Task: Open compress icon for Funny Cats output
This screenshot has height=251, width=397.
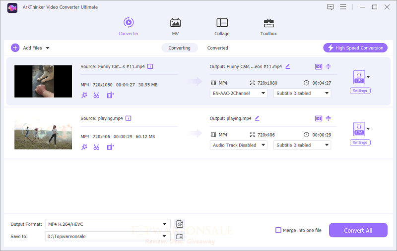Action: tap(329, 66)
